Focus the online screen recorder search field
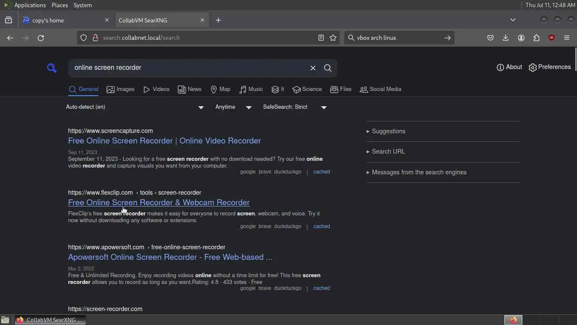 point(189,68)
